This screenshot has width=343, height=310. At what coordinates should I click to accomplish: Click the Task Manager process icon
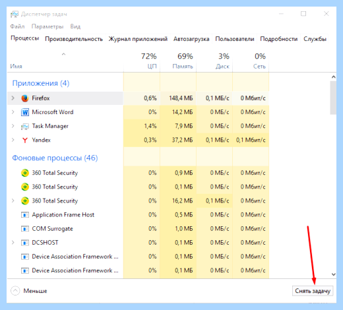(x=25, y=126)
